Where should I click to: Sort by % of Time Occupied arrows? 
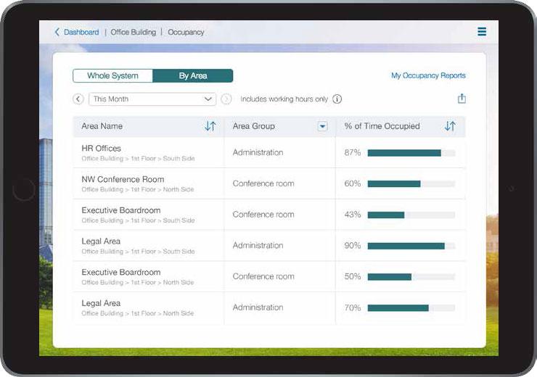[450, 126]
